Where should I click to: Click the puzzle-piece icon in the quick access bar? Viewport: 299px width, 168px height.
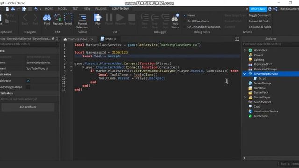point(24,9)
